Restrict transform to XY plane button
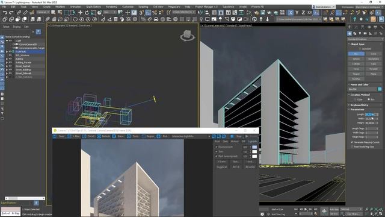Screen dimensions: 385x217 310,12
